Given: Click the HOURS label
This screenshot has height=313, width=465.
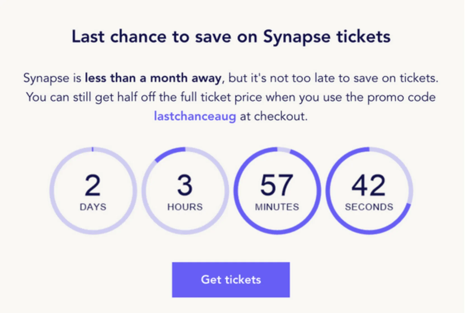Looking at the screenshot, I should point(185,207).
